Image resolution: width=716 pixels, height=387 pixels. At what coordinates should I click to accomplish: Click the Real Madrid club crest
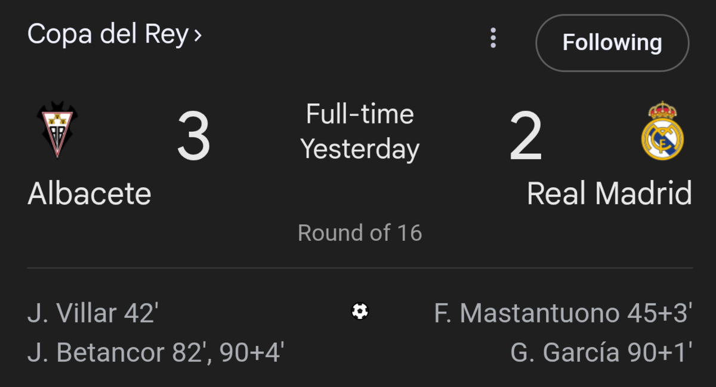coord(662,131)
